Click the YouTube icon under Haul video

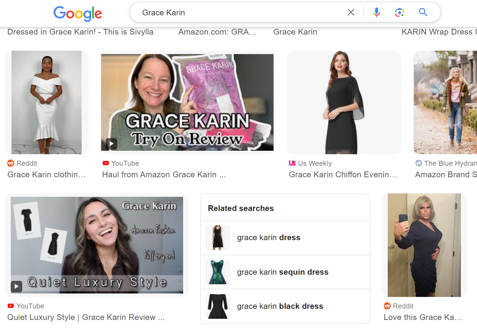point(106,163)
